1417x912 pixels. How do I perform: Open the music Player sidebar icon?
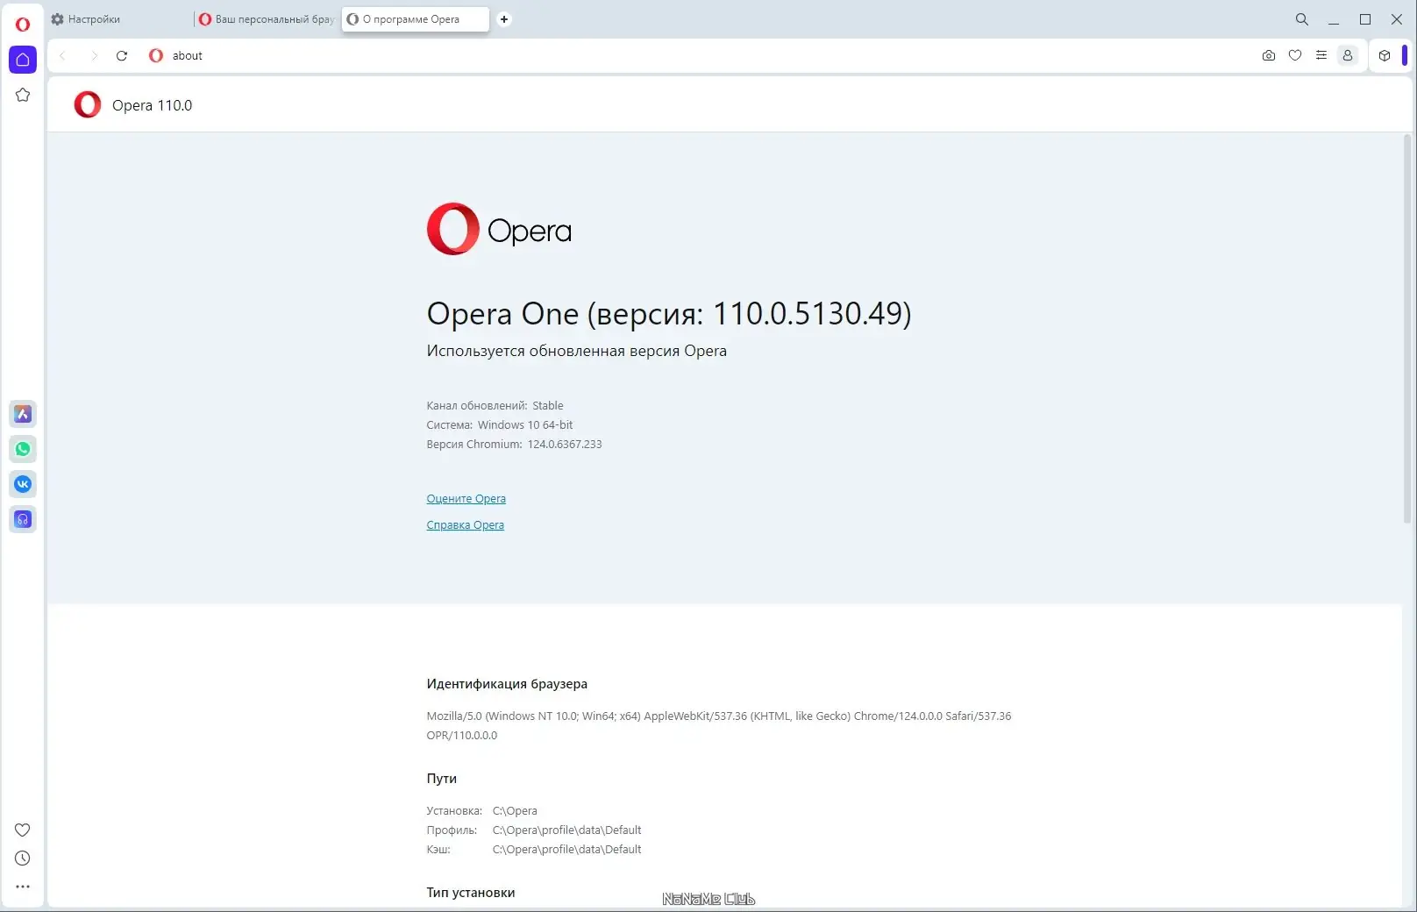point(23,519)
